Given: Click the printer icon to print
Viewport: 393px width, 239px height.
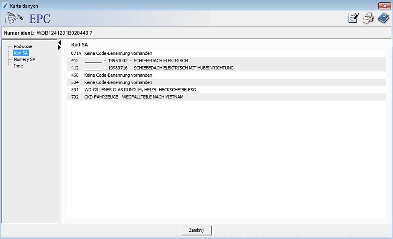Looking at the screenshot, I should click(x=368, y=18).
